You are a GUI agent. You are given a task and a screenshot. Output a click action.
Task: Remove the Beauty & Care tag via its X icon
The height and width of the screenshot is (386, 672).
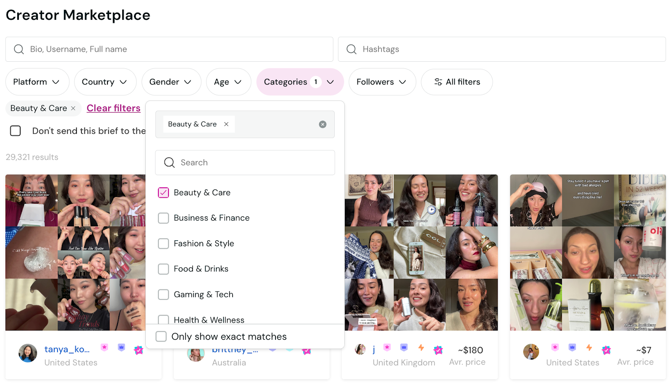tap(226, 124)
